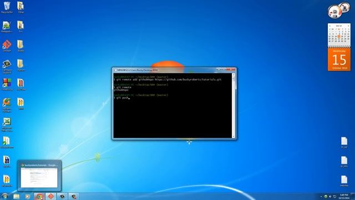355x200 pixels.
Task: Click the large round gadget at top right
Action: 334,11
